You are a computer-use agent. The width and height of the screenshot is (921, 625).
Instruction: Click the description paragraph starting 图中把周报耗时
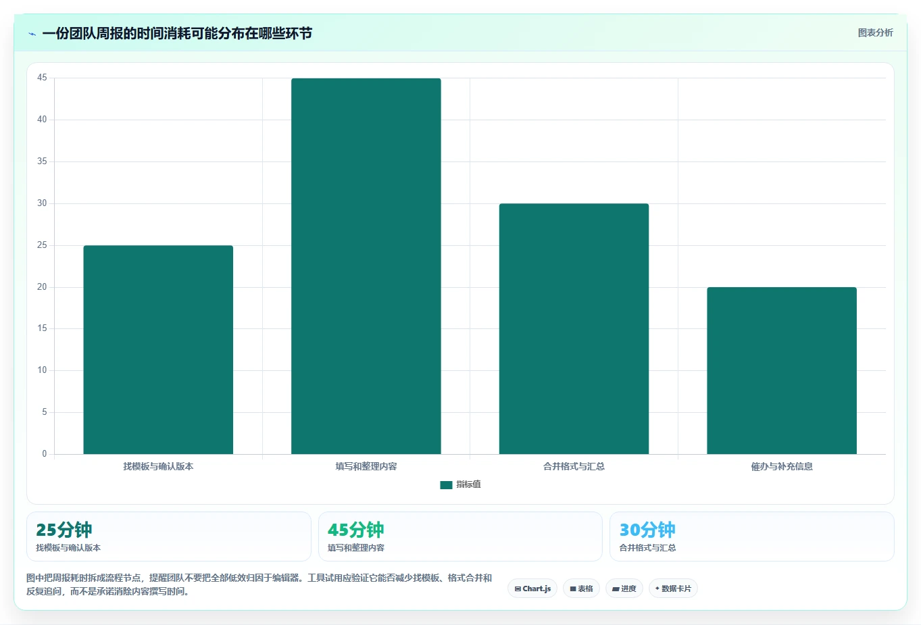click(259, 584)
